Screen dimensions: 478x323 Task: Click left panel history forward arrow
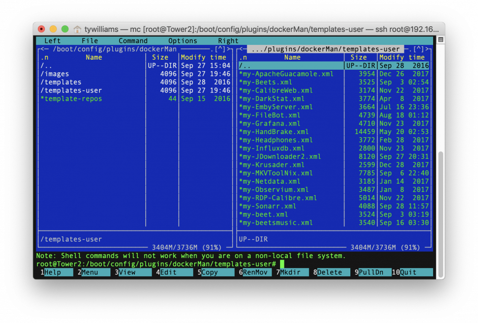pyautogui.click(x=228, y=49)
